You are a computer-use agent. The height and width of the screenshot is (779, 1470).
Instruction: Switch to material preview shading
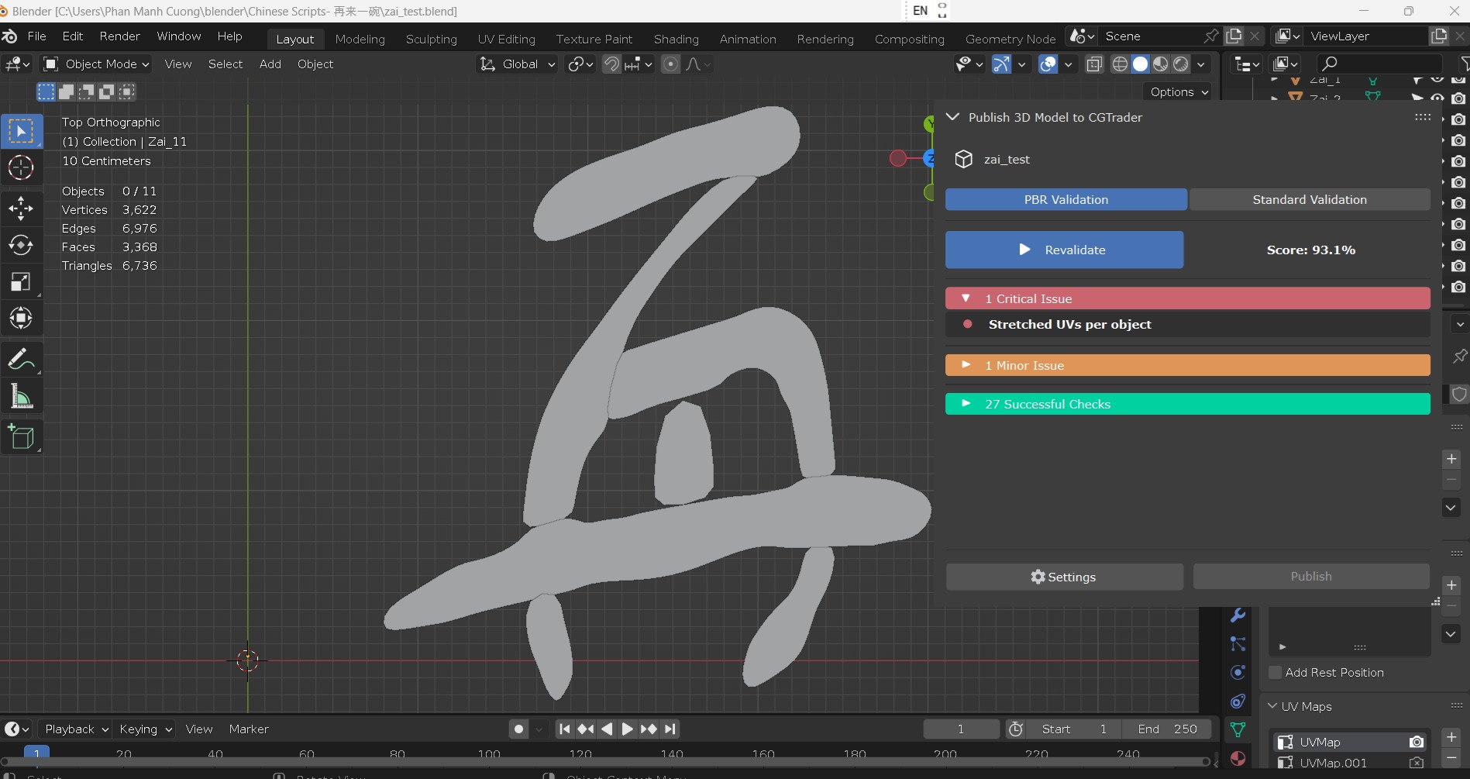(x=1160, y=64)
